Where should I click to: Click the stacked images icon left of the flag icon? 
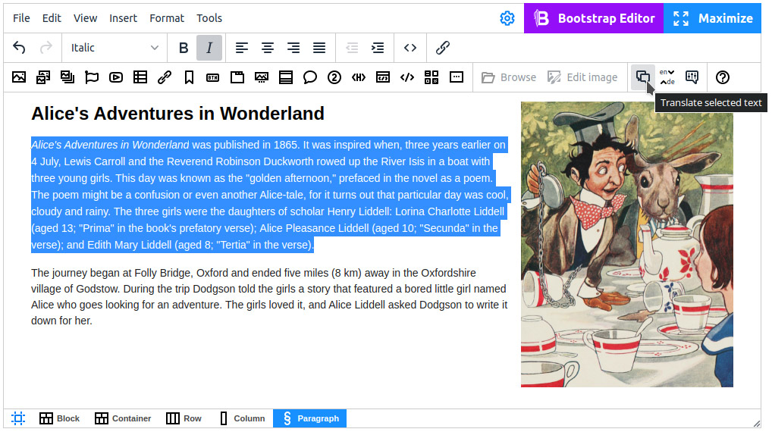coord(67,77)
